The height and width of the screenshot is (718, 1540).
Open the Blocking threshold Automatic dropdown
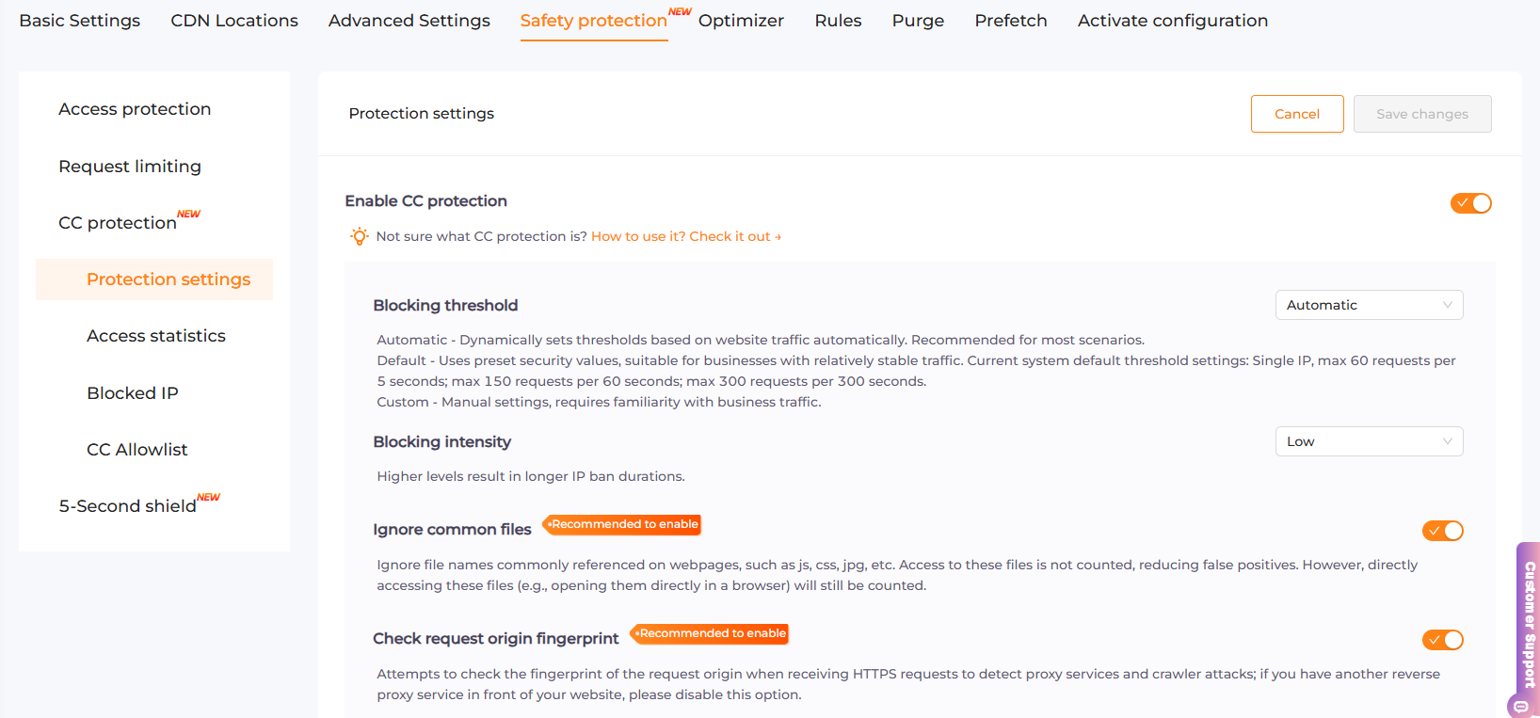(1368, 305)
